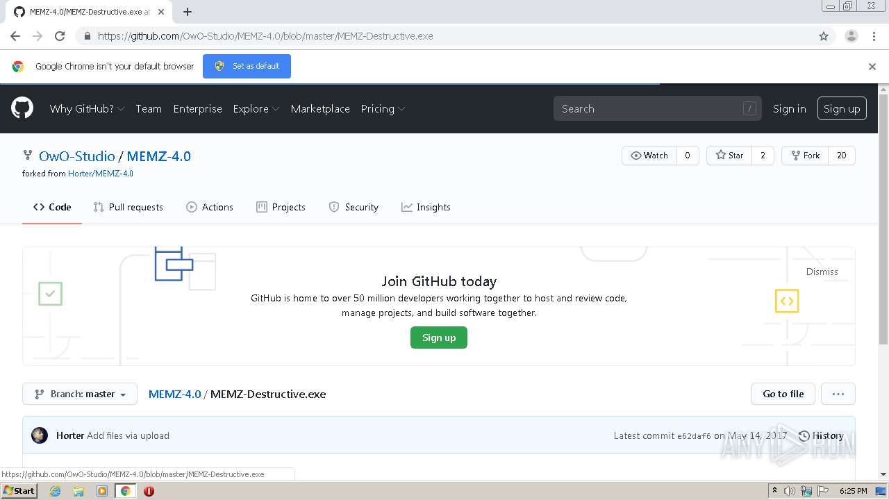889x500 pixels.
Task: Open the Add files via upload commit
Action: pos(128,435)
